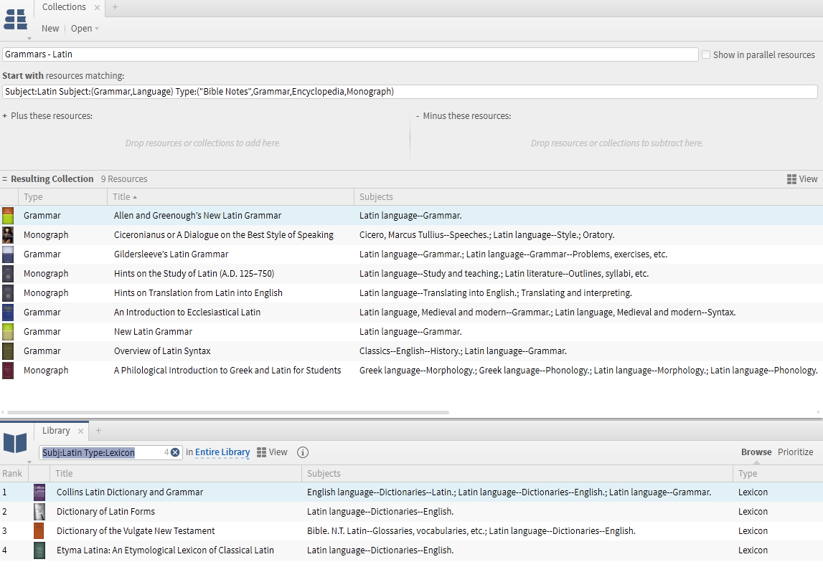The height and width of the screenshot is (577, 823).
Task: Open the Open collections dropdown
Action: [85, 29]
